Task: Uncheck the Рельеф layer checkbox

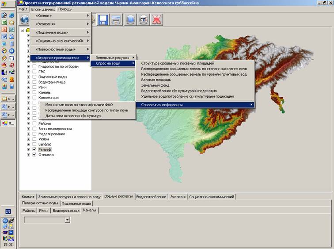Action: [34, 149]
